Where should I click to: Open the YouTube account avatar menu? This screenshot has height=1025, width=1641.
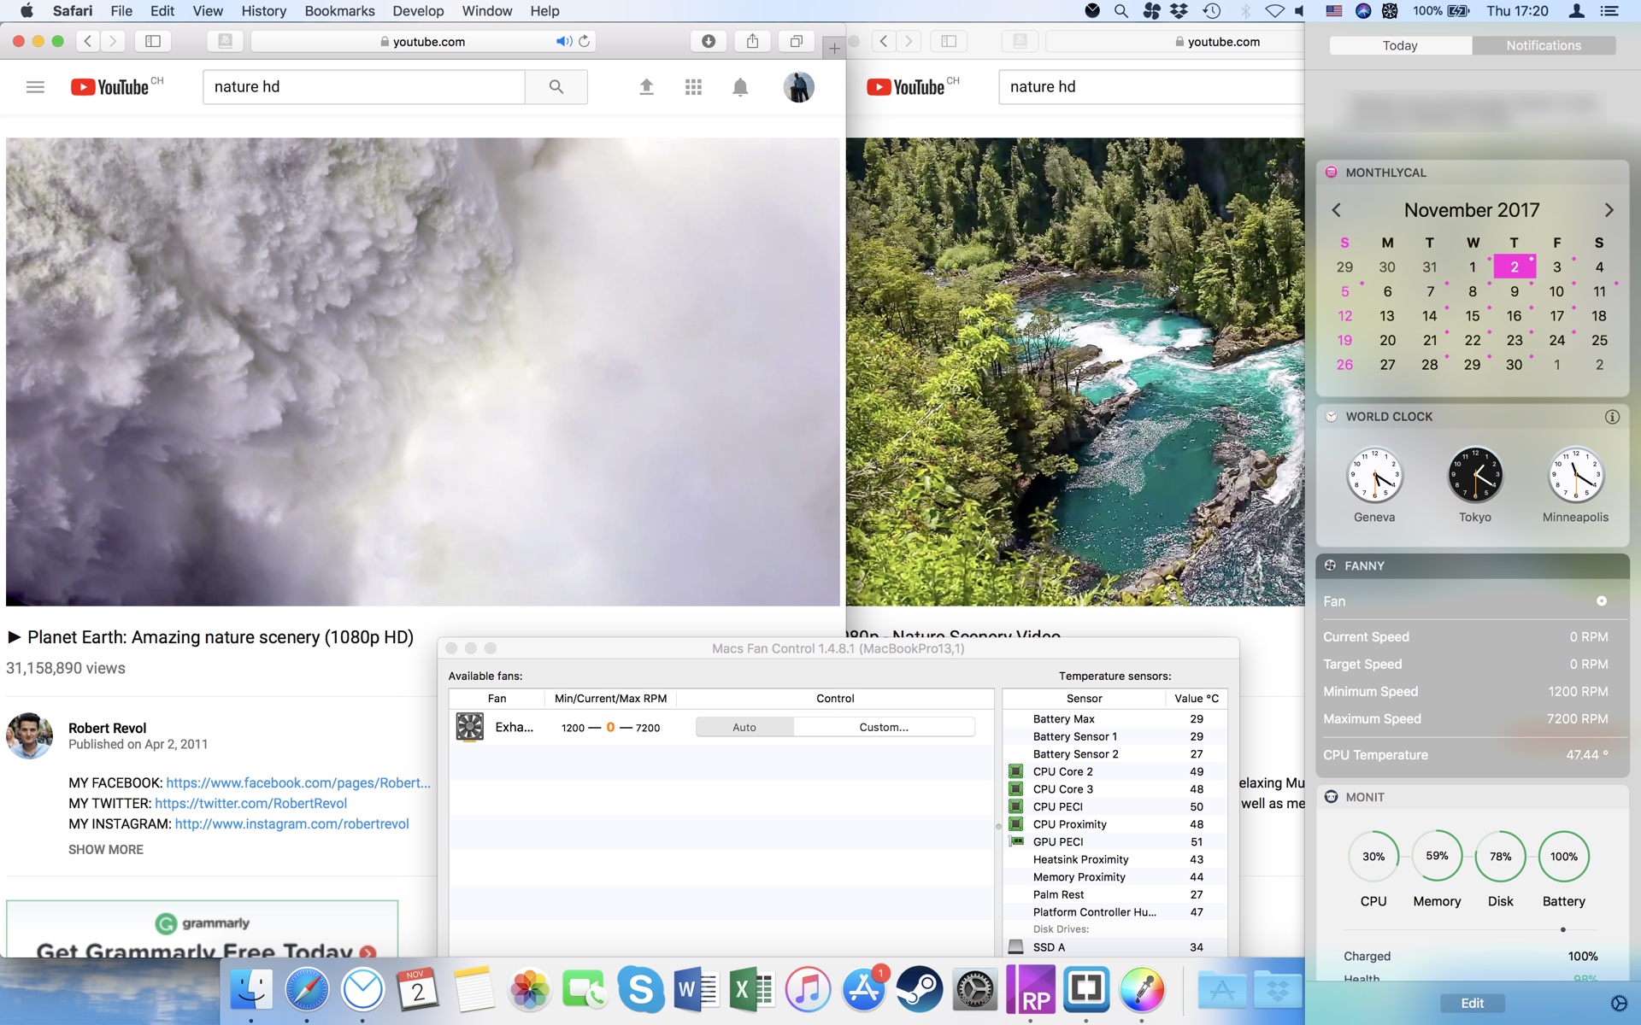tap(799, 87)
